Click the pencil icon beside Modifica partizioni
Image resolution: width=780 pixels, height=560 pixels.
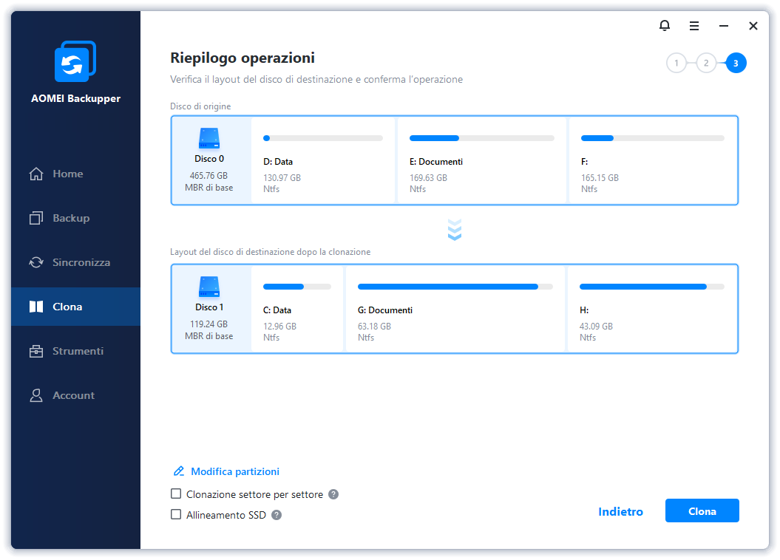(x=179, y=471)
